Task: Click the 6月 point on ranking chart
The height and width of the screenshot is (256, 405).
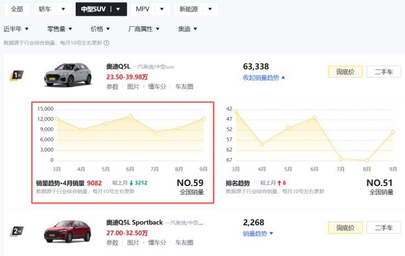Action: 314,118
